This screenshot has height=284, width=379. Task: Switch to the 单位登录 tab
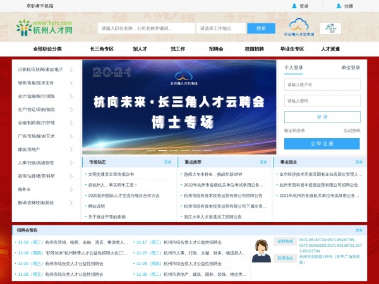[351, 68]
